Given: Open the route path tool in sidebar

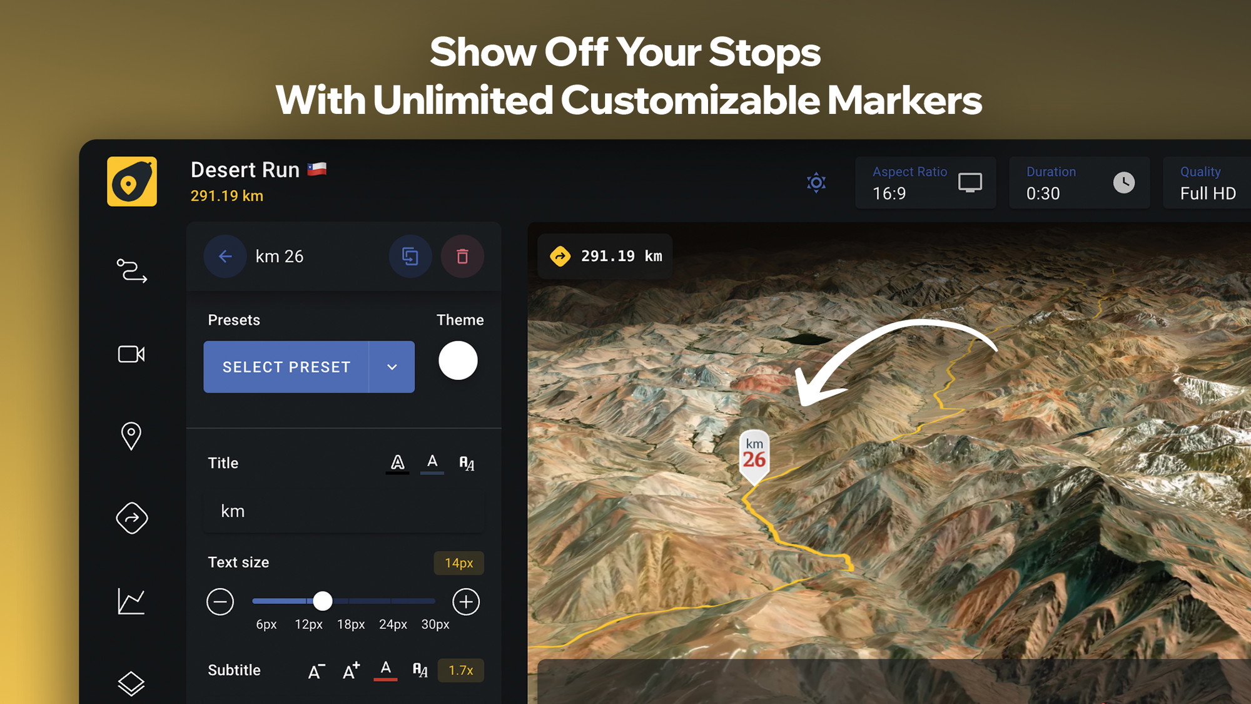Looking at the screenshot, I should (x=132, y=271).
